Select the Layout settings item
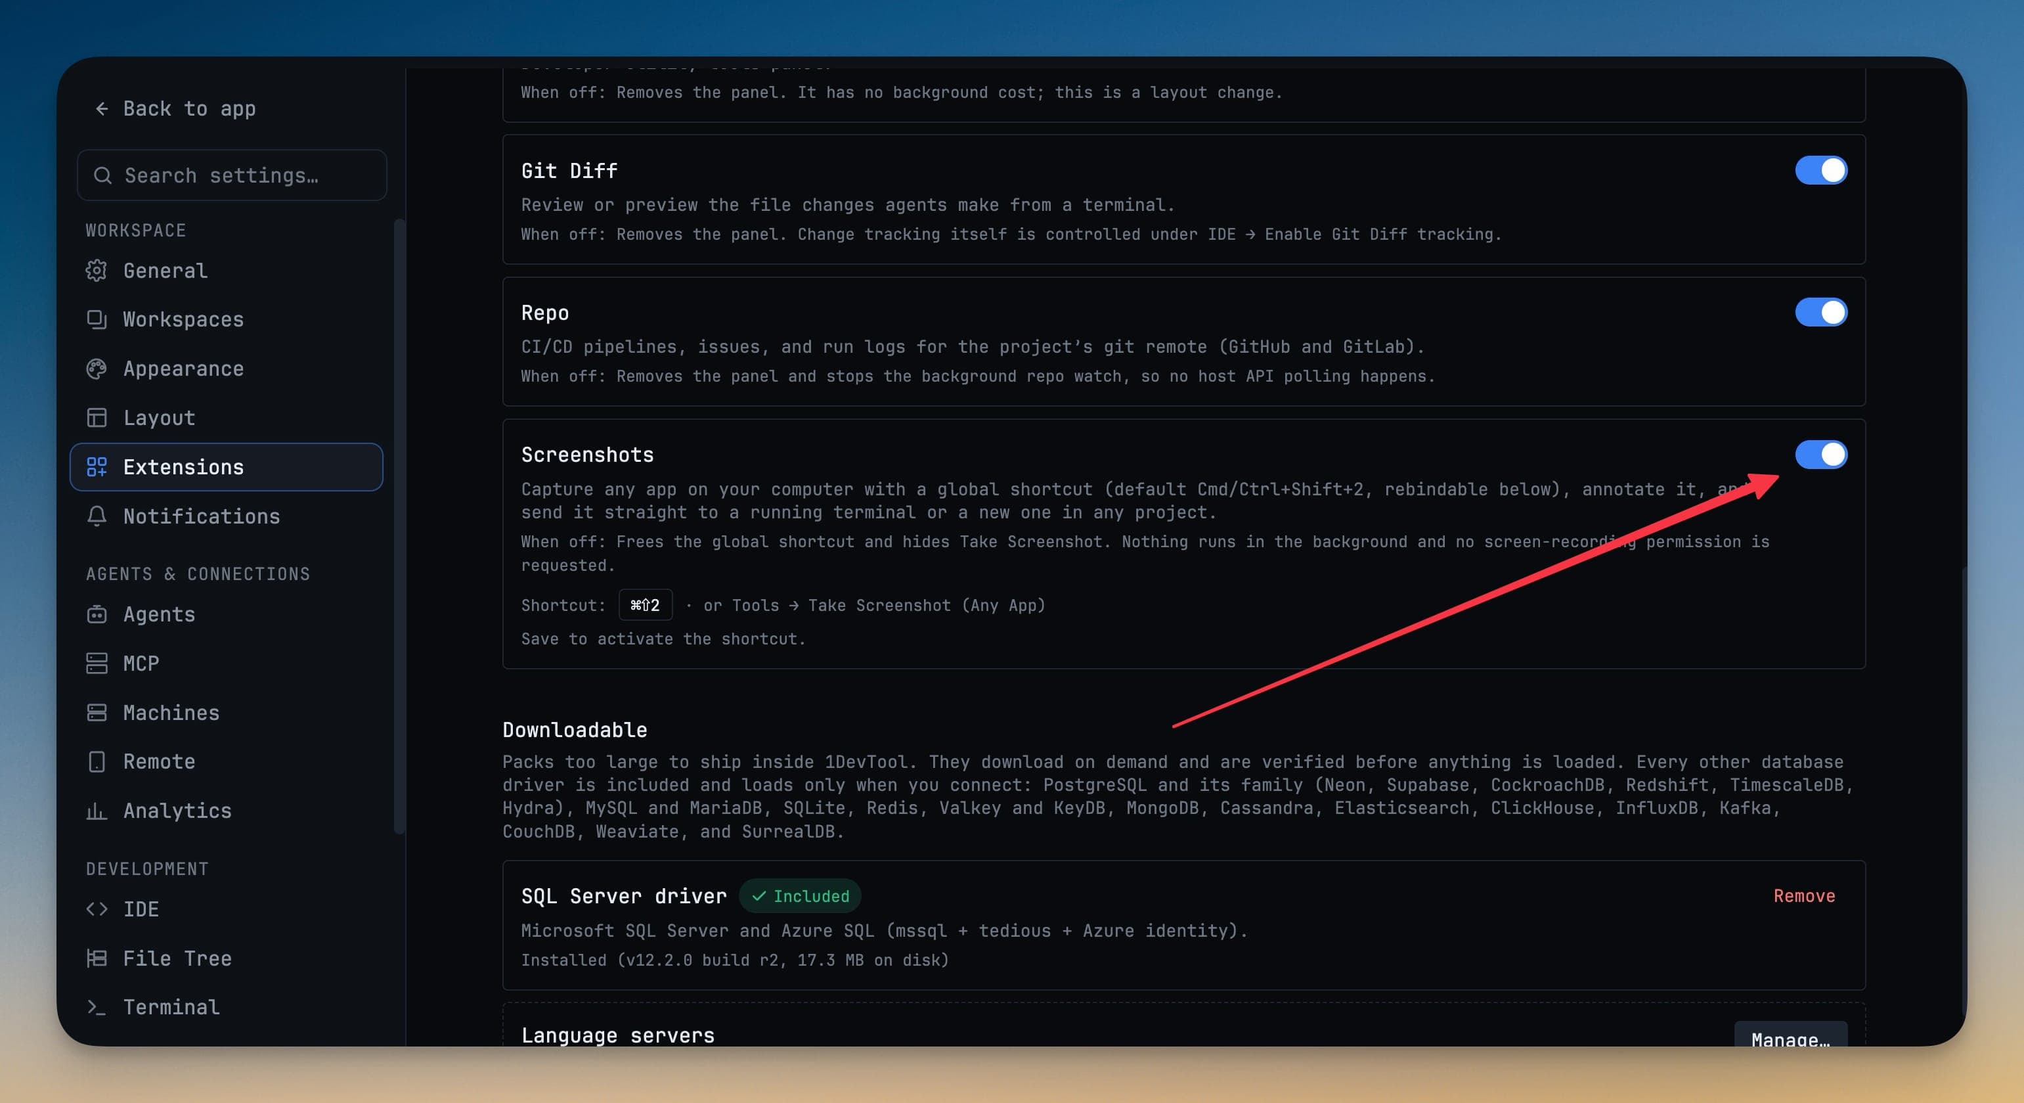2024x1103 pixels. pyautogui.click(x=227, y=417)
